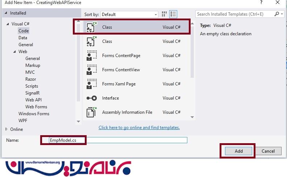Open the Sort by Default dropdown
287x177 pixels.
(x=129, y=14)
